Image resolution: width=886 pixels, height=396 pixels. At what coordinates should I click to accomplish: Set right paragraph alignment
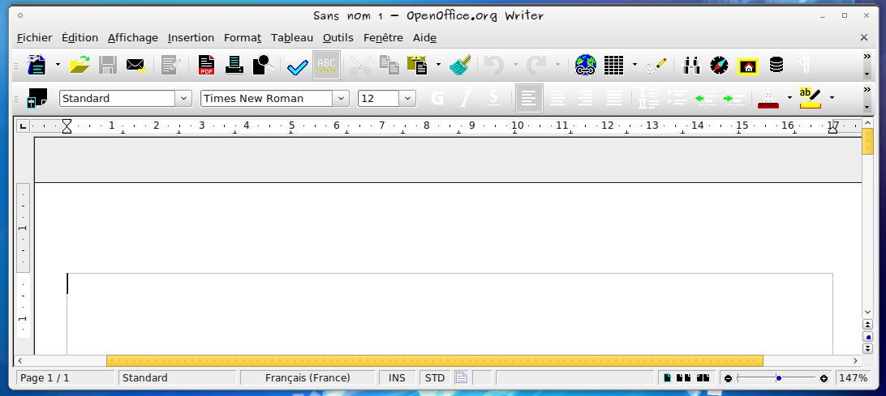(586, 98)
